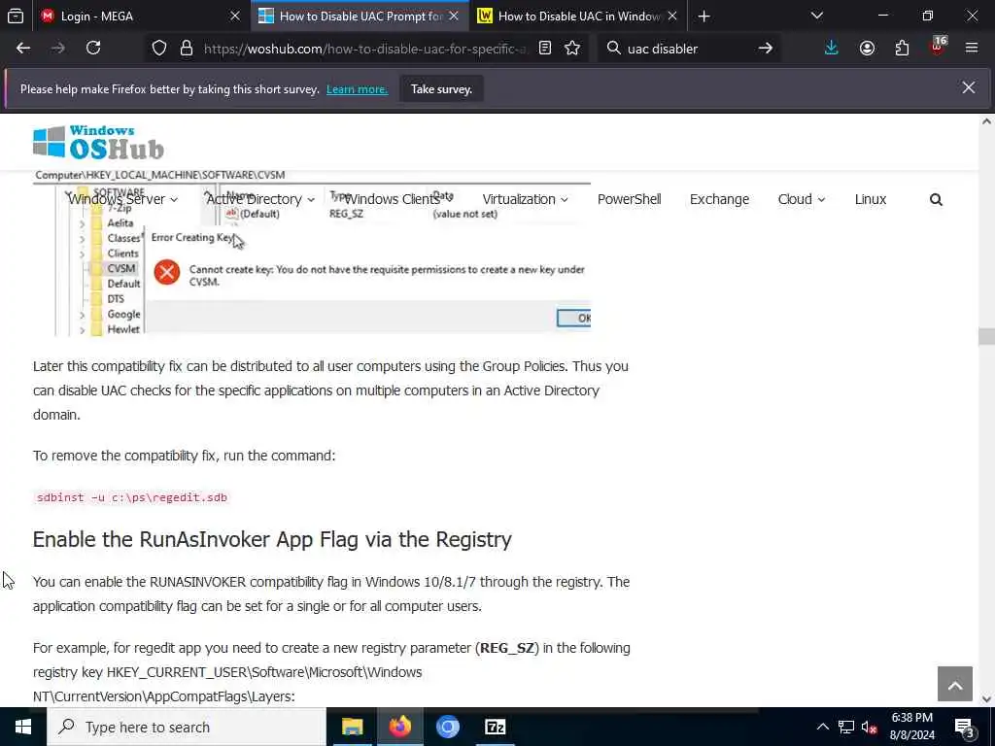The width and height of the screenshot is (995, 746).
Task: Expand Windows Clients menu
Action: click(398, 199)
